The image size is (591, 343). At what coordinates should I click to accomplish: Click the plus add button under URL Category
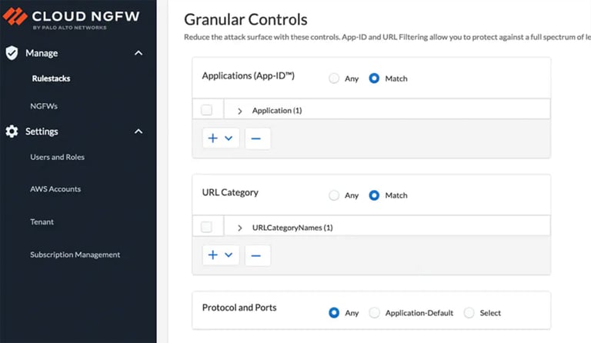point(220,255)
